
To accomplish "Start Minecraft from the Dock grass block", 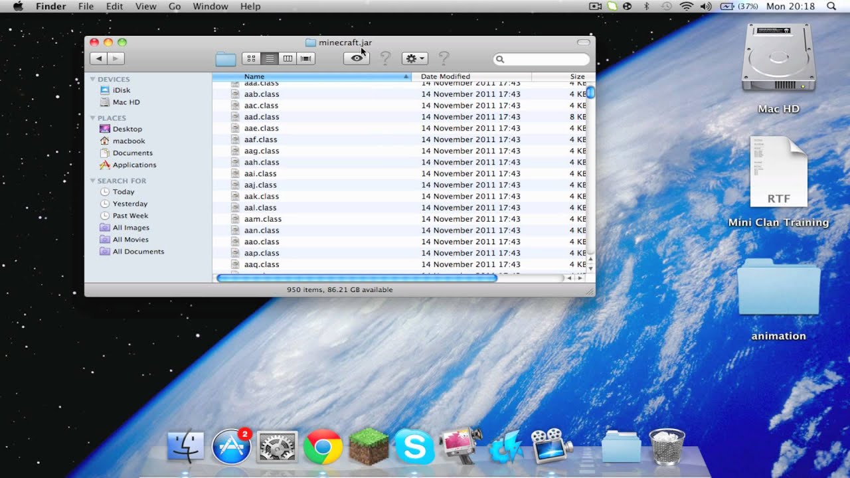I will pyautogui.click(x=369, y=446).
